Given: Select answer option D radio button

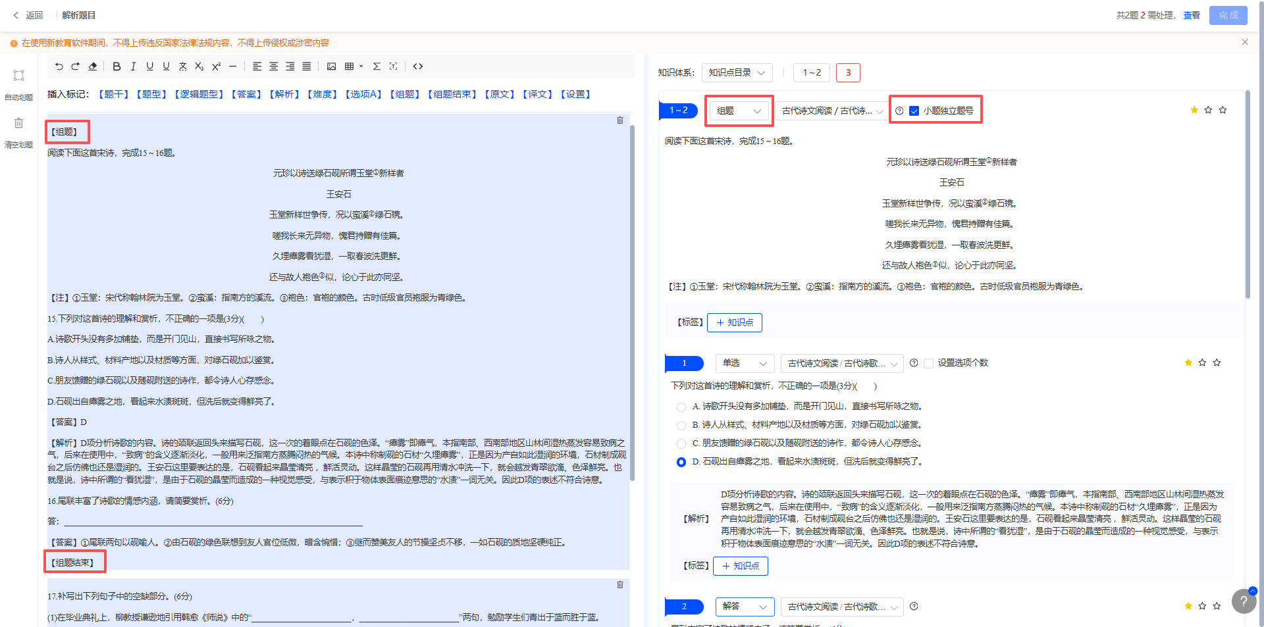Looking at the screenshot, I should [x=681, y=463].
